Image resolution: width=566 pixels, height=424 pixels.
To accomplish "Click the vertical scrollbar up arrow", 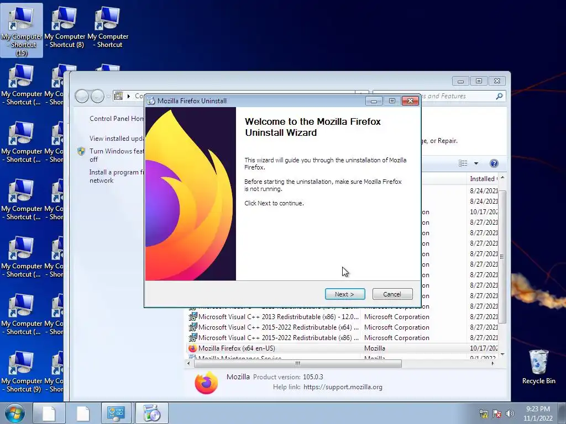I will click(x=502, y=178).
